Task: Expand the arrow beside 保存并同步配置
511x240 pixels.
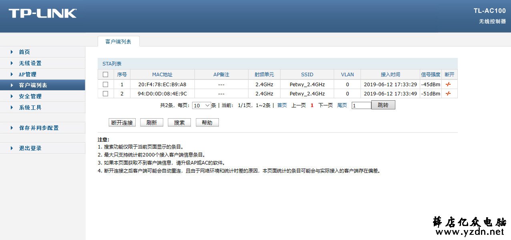Action: pyautogui.click(x=12, y=128)
